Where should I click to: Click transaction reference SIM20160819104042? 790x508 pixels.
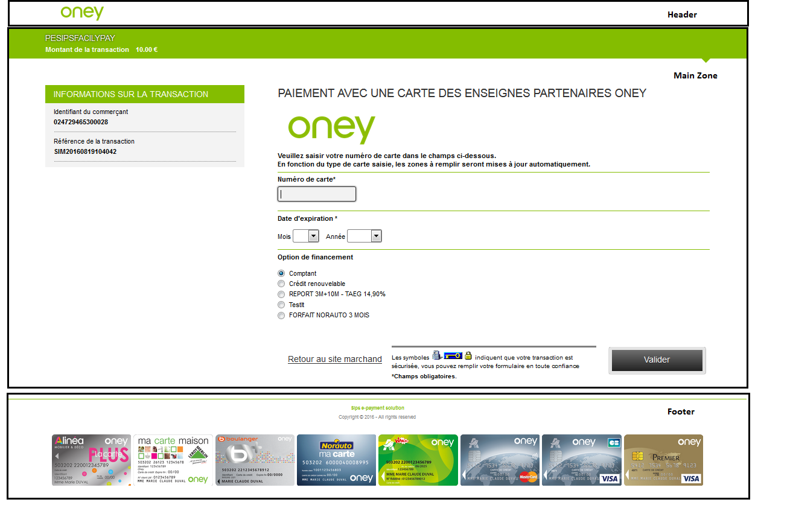(85, 151)
